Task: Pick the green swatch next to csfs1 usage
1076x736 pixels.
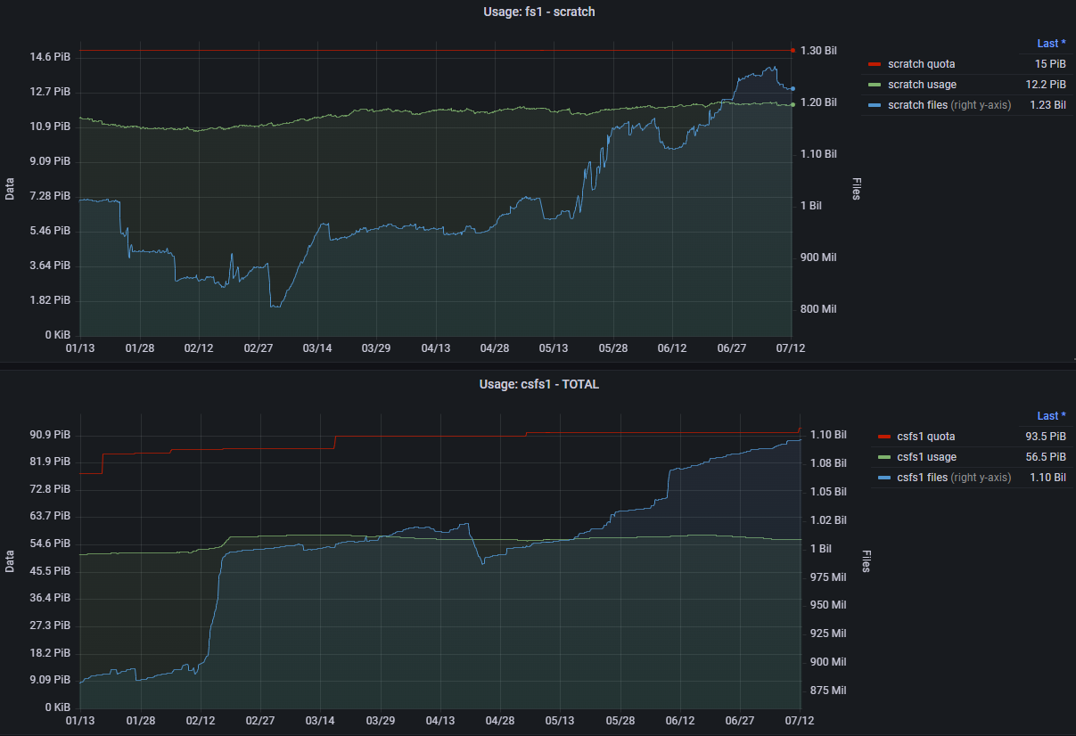Action: pos(883,457)
